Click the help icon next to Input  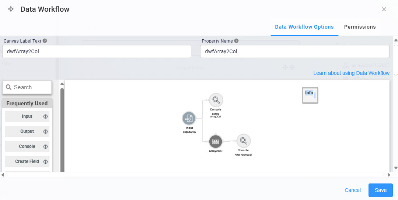(x=45, y=117)
